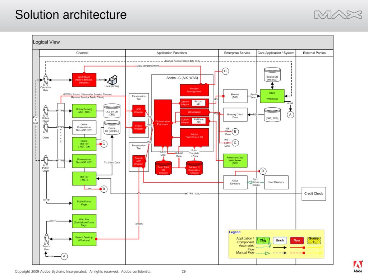
Task: Click the Adobe LC Repository (Oracle) cylinder
Action: (x=194, y=167)
